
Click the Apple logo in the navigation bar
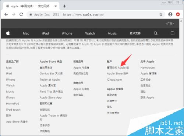click(x=8, y=33)
